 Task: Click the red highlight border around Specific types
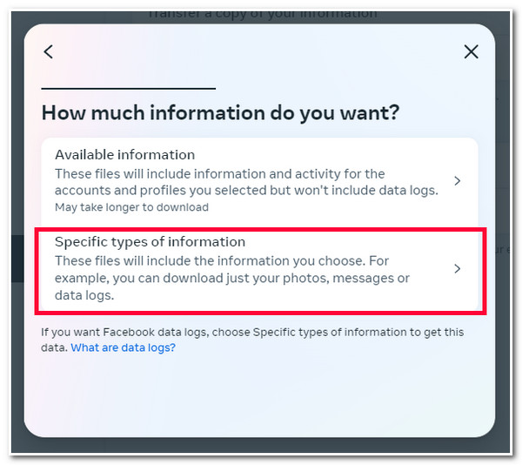pyautogui.click(x=260, y=230)
